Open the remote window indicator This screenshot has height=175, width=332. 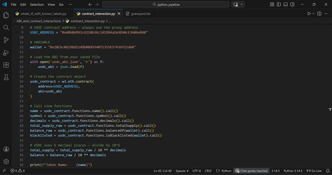coord(4,171)
